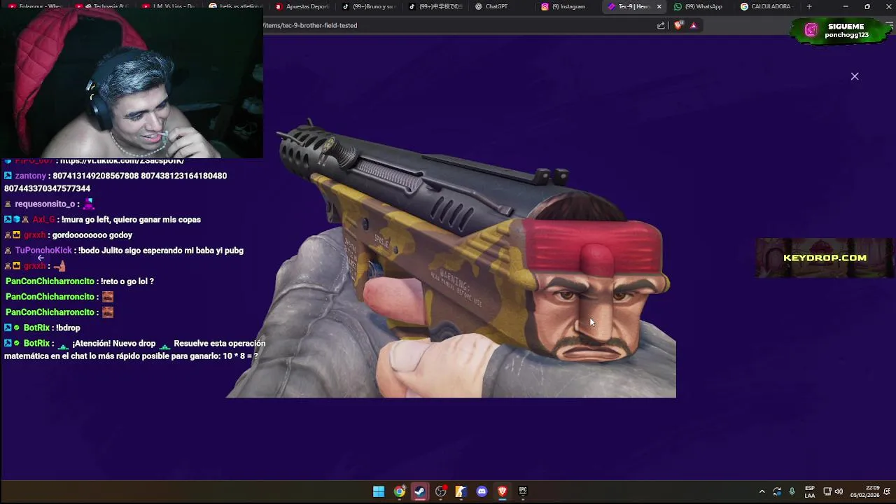Image resolution: width=896 pixels, height=504 pixels.
Task: Click PanConChicharroncito '!reto o go lol ?' message
Action: pos(80,281)
